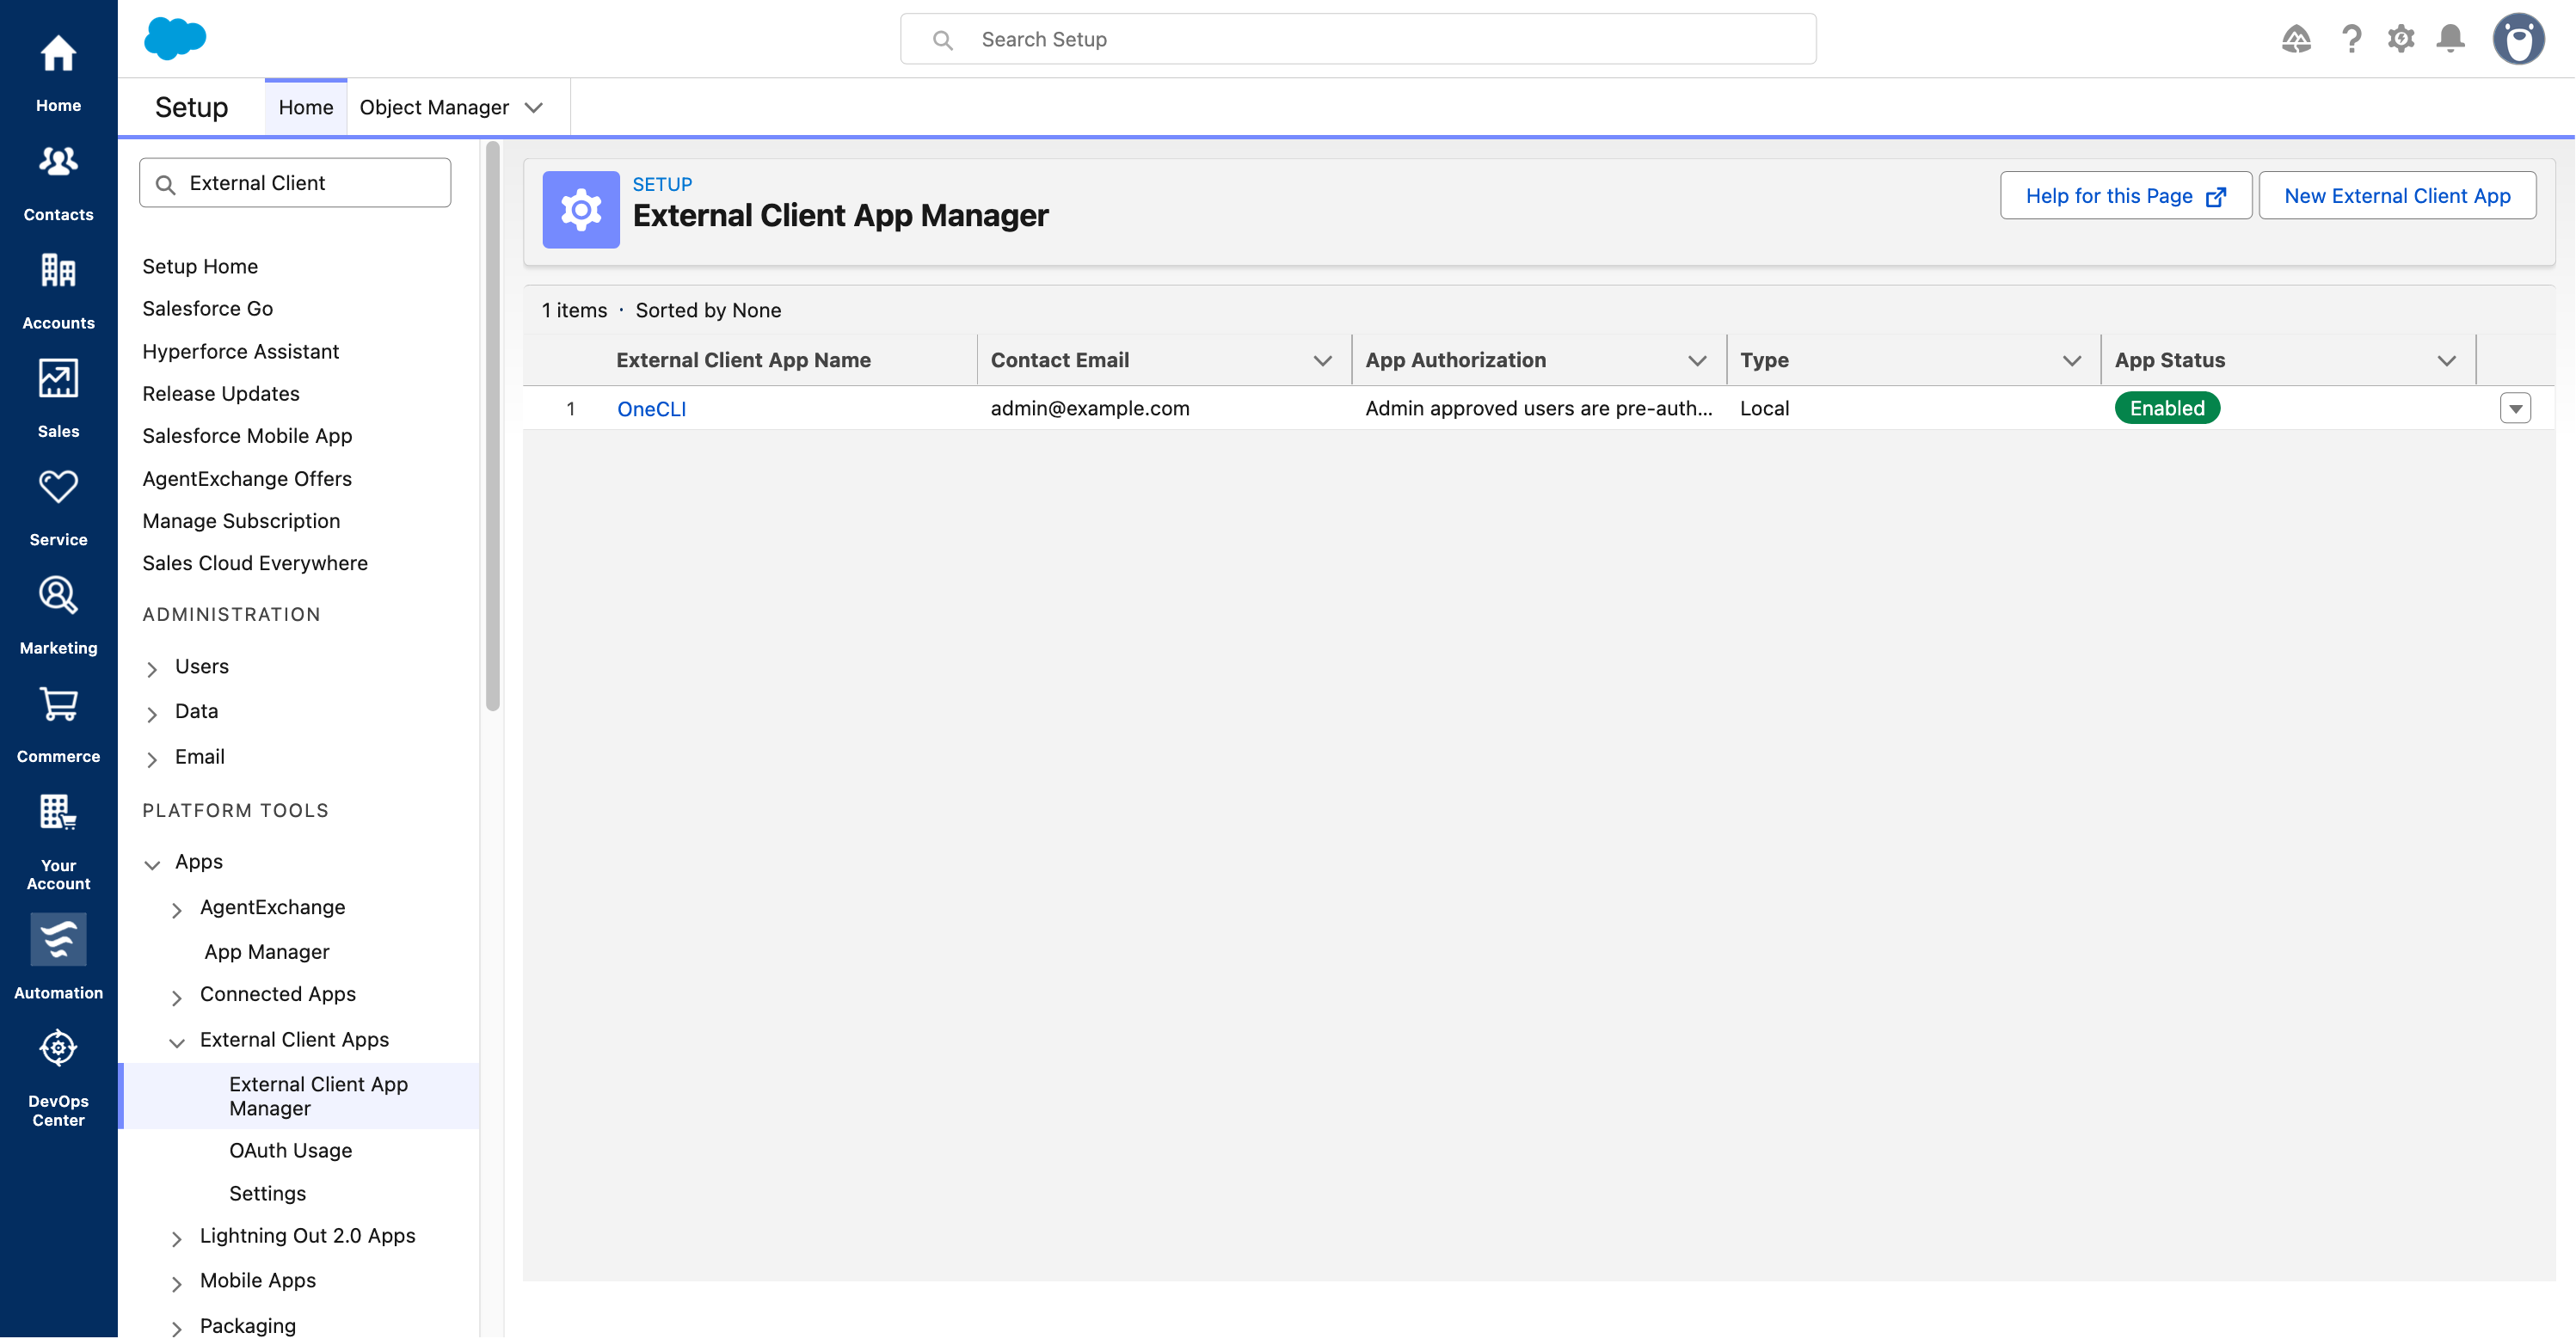Open the Setup gear icon in header
Viewport: 2576px width, 1339px height.
(x=2401, y=39)
